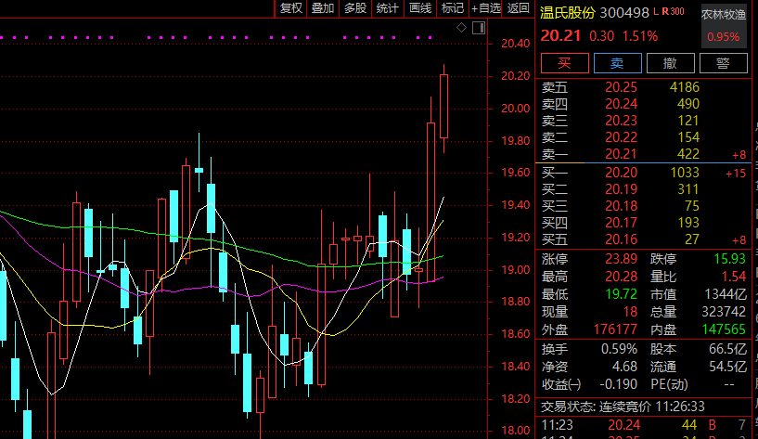
Task: Click the 总量 value 323742
Action: tap(725, 312)
